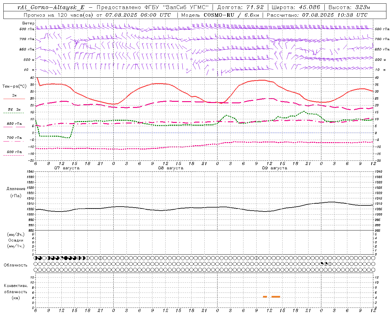Select the 'Предоставлено ФГБУ ЗапСиб УГМС' provider text

pos(152,7)
